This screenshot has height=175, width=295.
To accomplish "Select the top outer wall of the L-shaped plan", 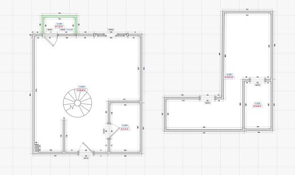I will coord(248,12).
